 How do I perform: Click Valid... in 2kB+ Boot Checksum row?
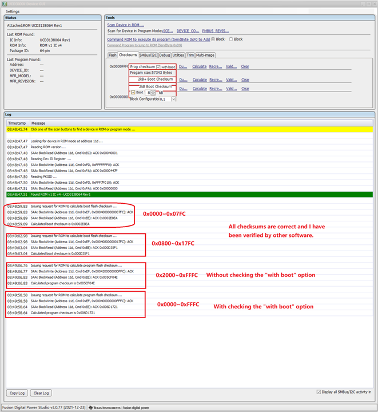click(232, 80)
